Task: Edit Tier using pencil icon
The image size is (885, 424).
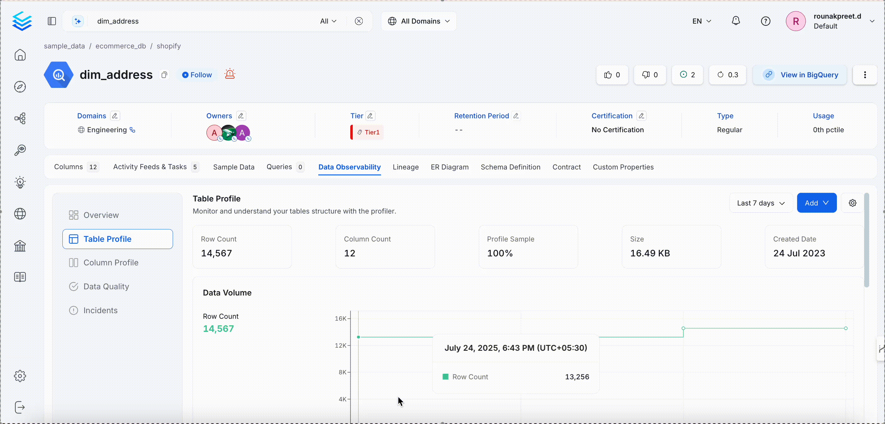Action: pos(370,116)
